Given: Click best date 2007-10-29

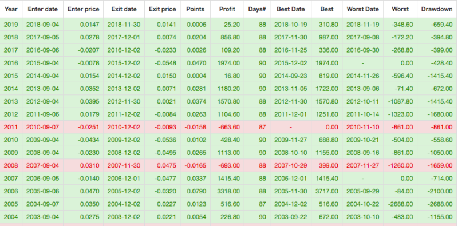Looking at the screenshot, I should (x=291, y=166).
